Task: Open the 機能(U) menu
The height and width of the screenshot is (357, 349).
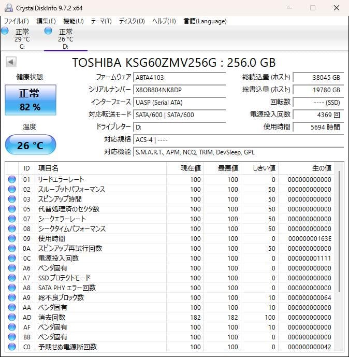Action: 73,21
